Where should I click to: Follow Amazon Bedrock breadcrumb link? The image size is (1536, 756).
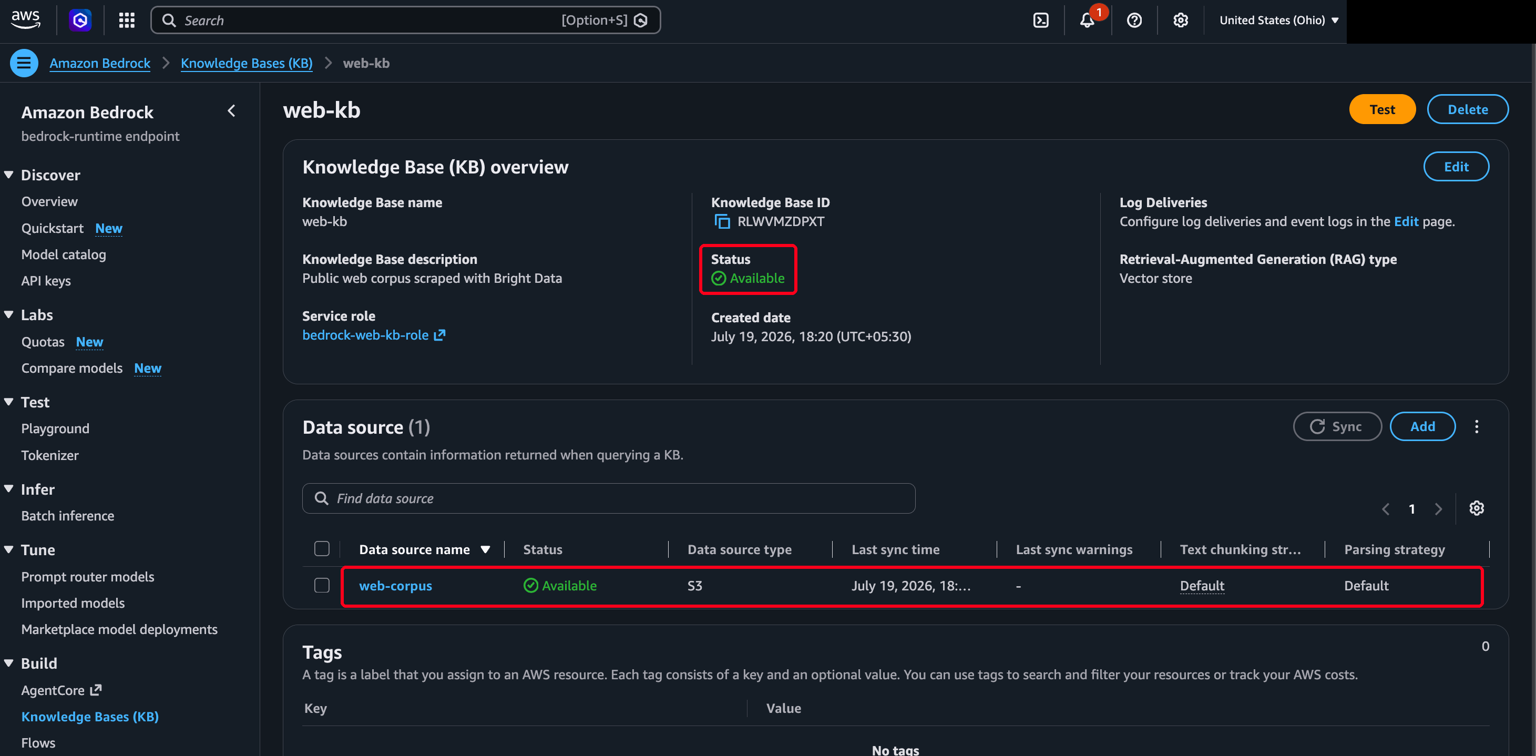pos(99,63)
